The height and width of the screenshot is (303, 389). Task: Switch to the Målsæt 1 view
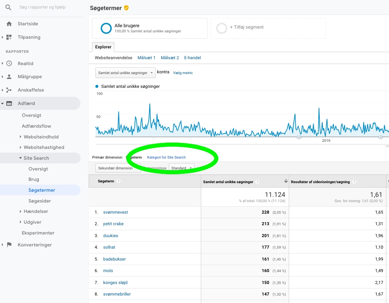(146, 58)
